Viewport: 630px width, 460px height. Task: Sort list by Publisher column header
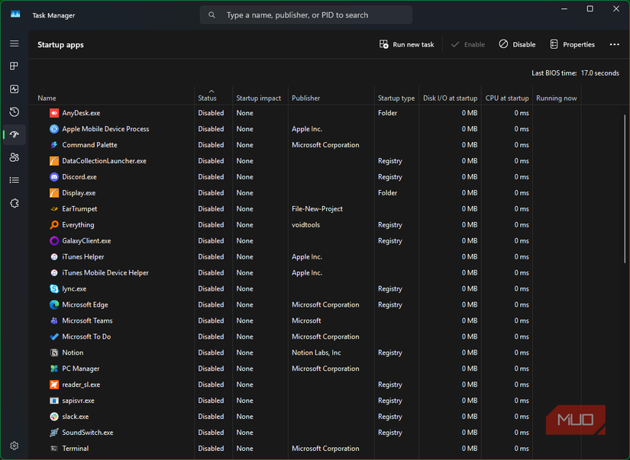[306, 98]
